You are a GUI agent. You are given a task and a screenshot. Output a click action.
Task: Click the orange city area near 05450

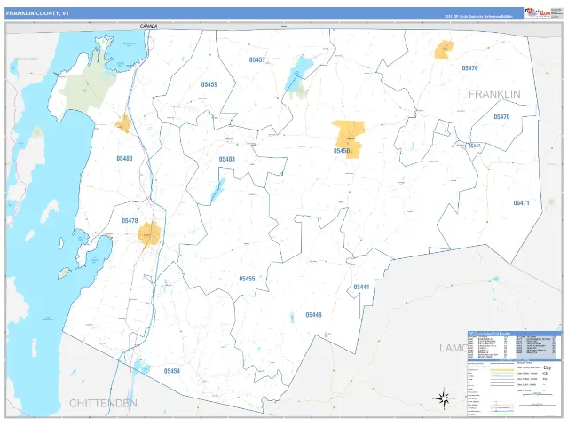(x=348, y=138)
